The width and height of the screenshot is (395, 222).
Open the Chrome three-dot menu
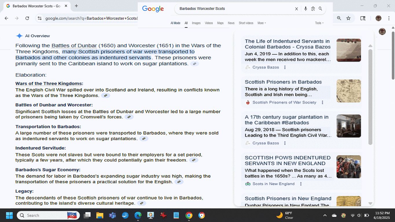tap(388, 18)
